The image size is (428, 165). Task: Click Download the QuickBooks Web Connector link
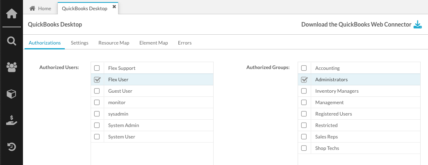pyautogui.click(x=356, y=25)
